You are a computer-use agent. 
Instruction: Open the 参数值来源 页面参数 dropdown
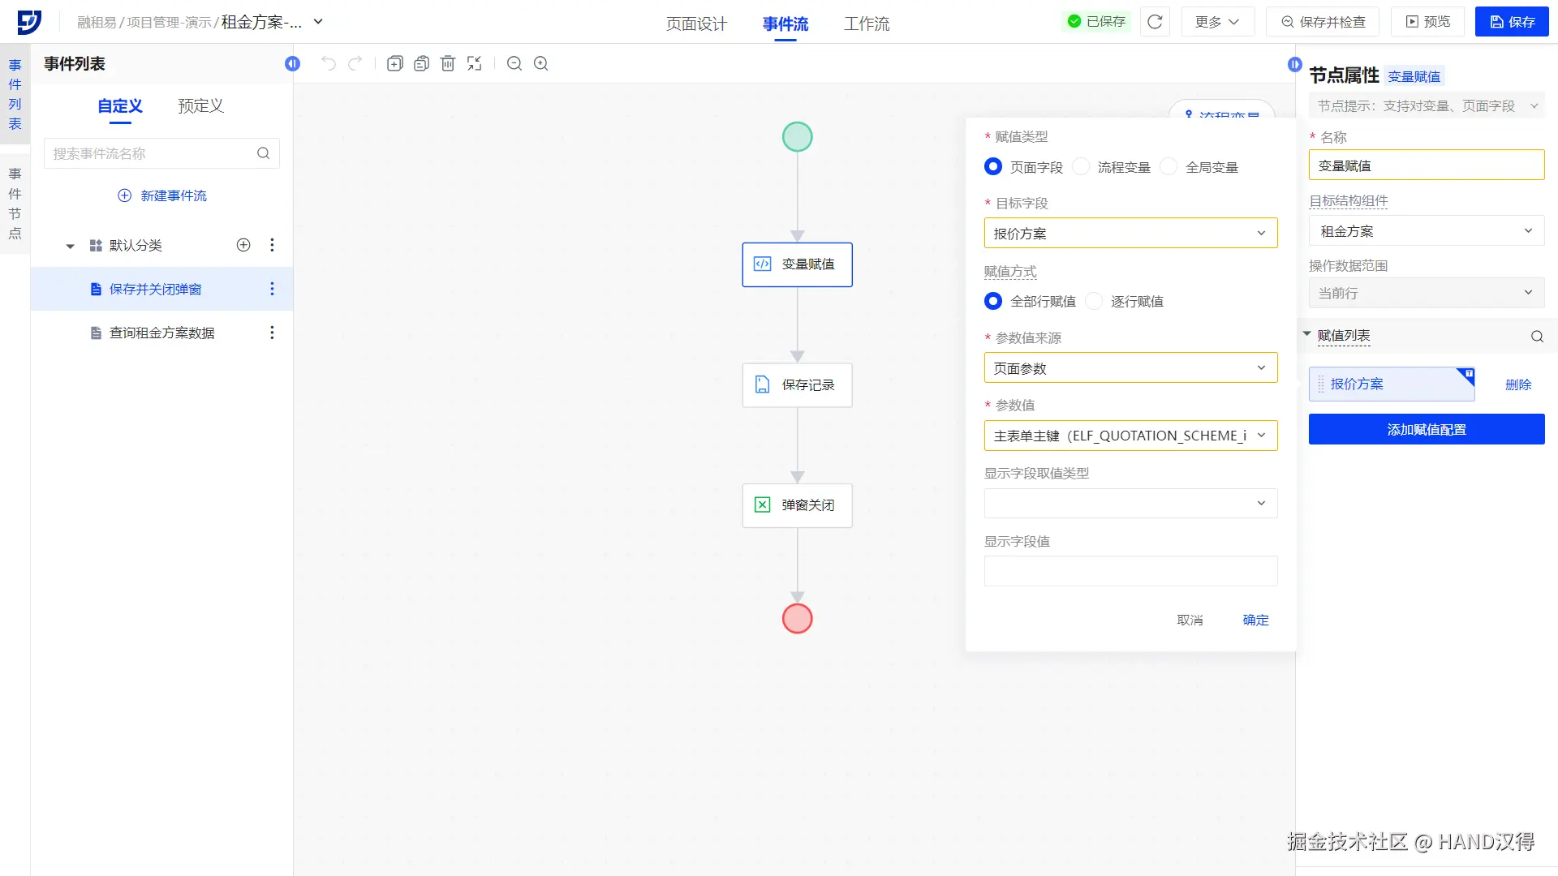(1130, 368)
